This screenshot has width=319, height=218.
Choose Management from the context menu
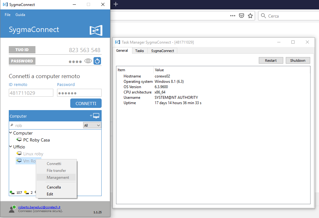(56, 178)
